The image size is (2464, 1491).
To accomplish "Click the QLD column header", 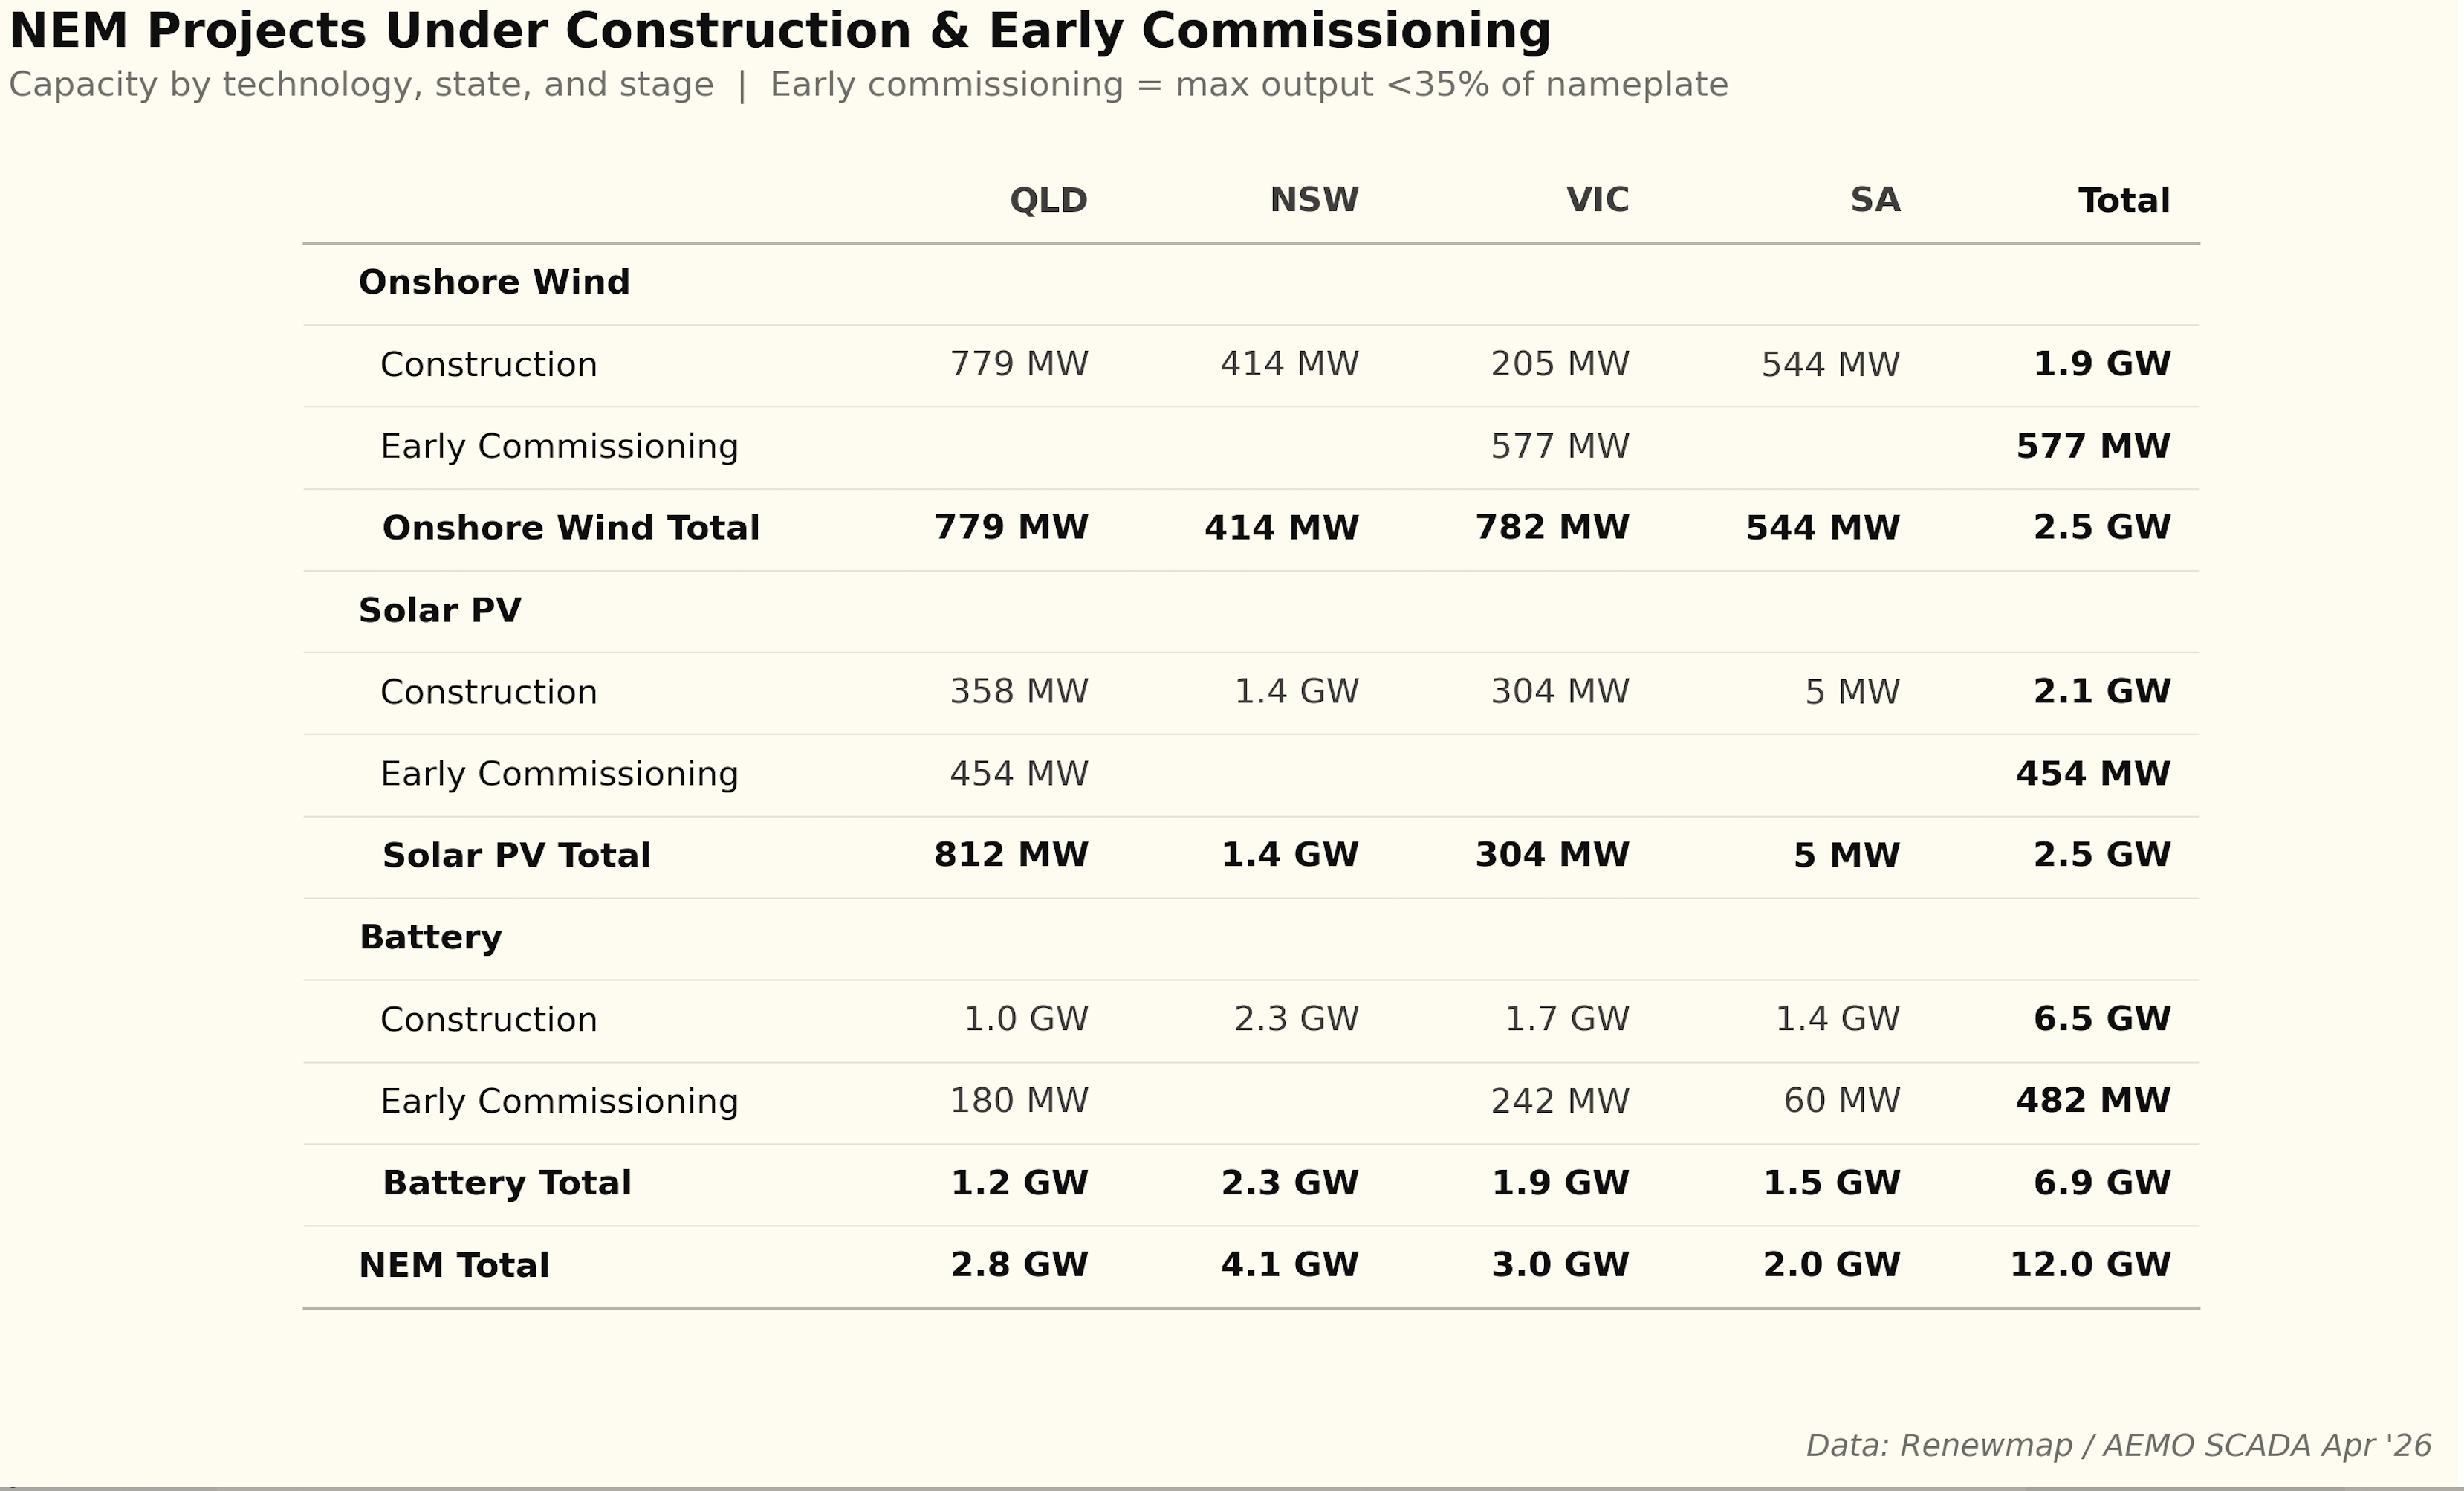I will click(1048, 200).
